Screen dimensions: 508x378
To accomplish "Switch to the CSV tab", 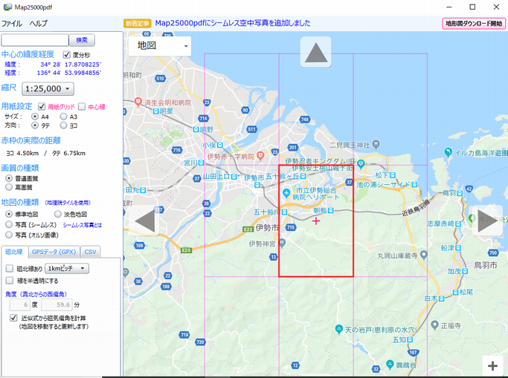I will coord(90,252).
